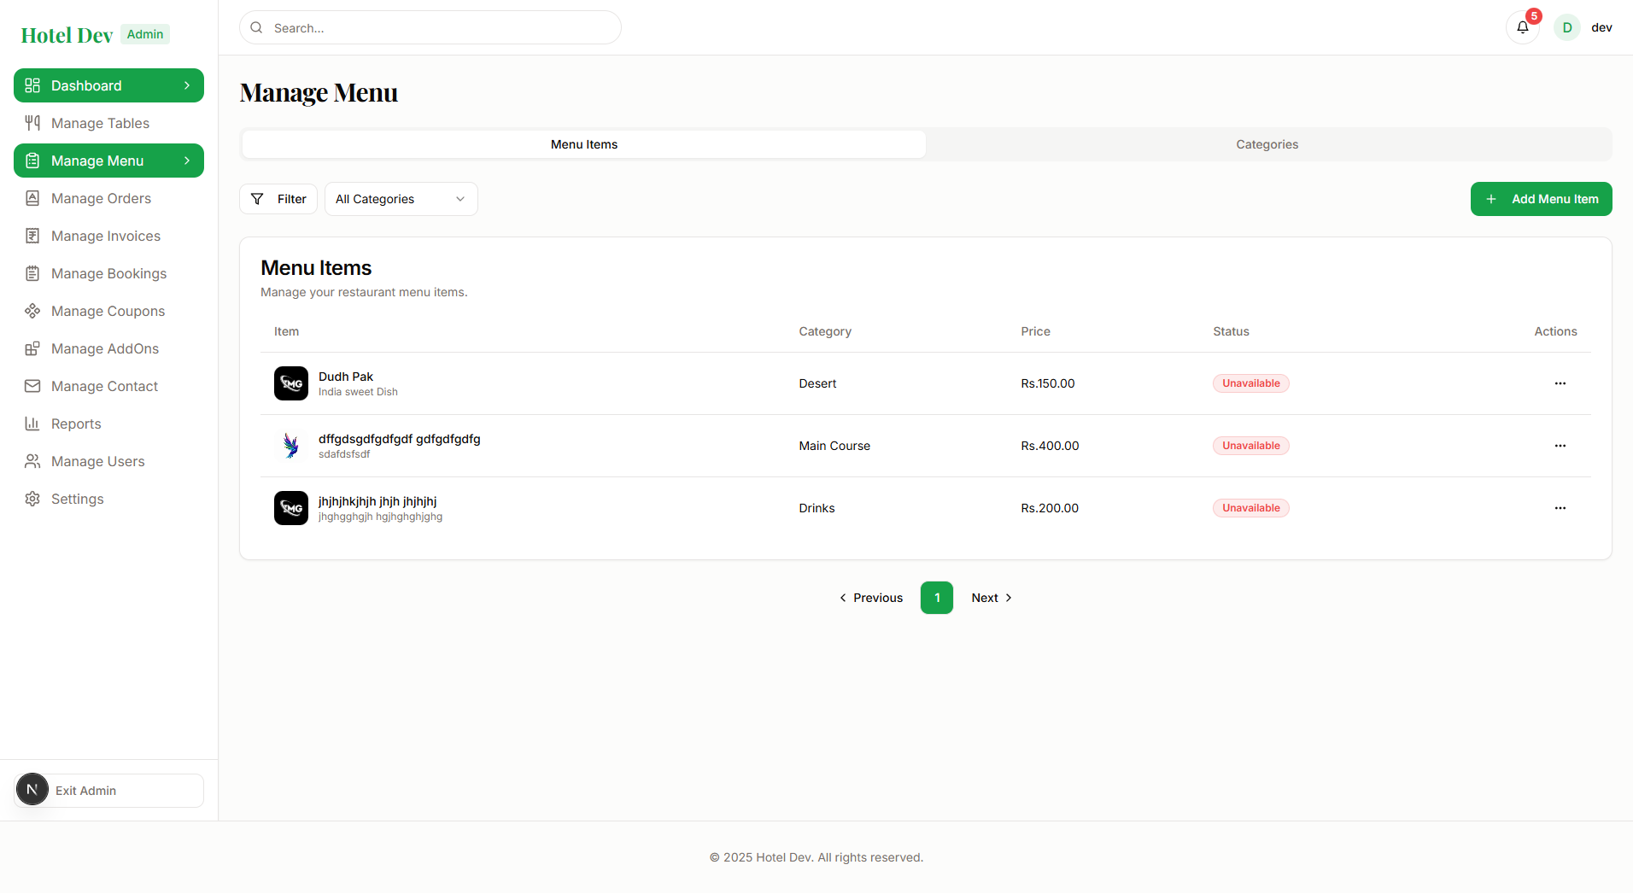1633x894 pixels.
Task: Click the Manage Contact envelope icon
Action: click(x=32, y=386)
